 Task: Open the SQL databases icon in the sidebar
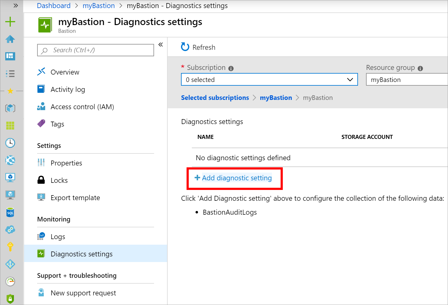(x=10, y=212)
